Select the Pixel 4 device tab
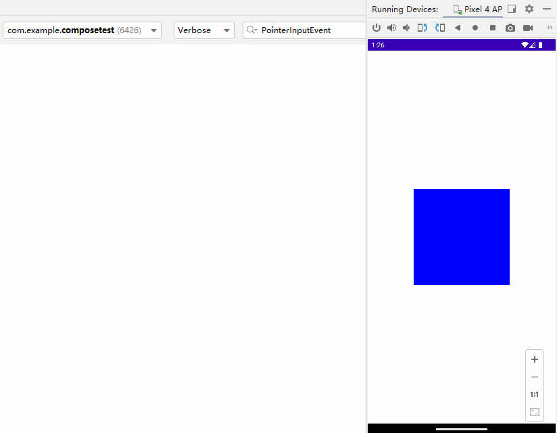 [x=478, y=9]
